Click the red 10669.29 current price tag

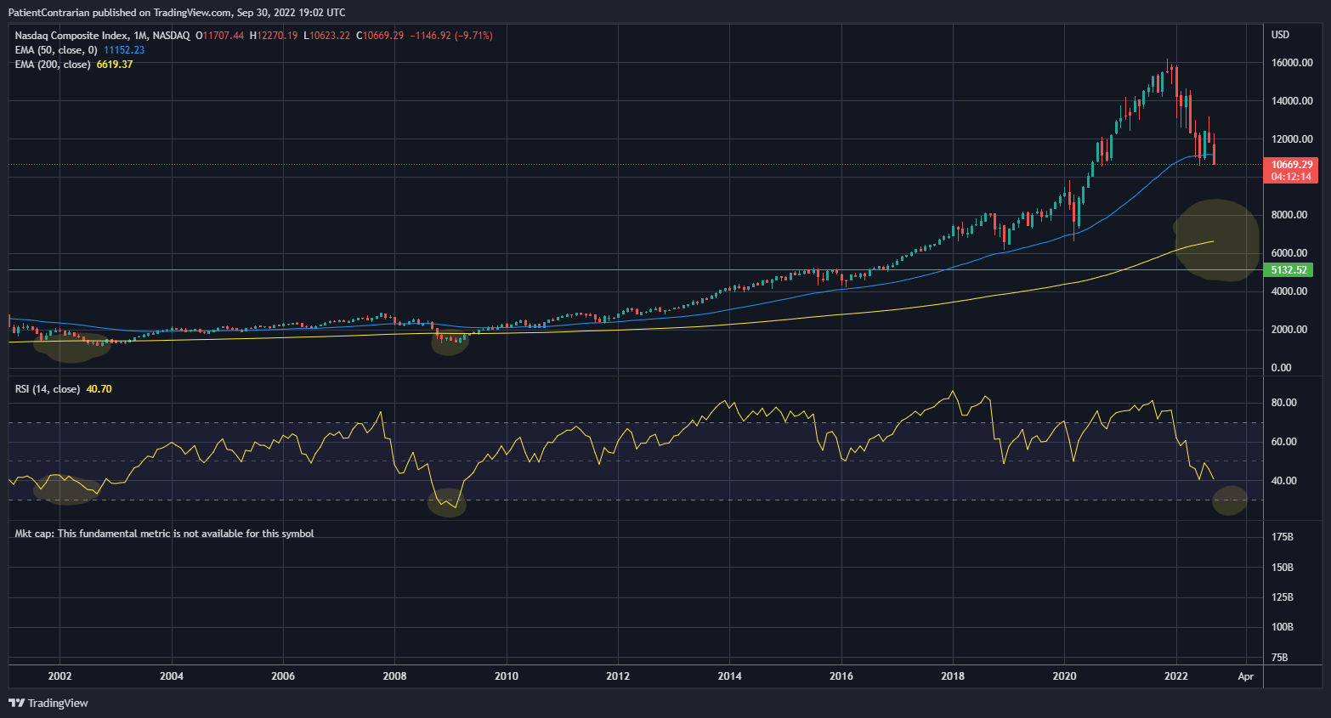pos(1292,165)
